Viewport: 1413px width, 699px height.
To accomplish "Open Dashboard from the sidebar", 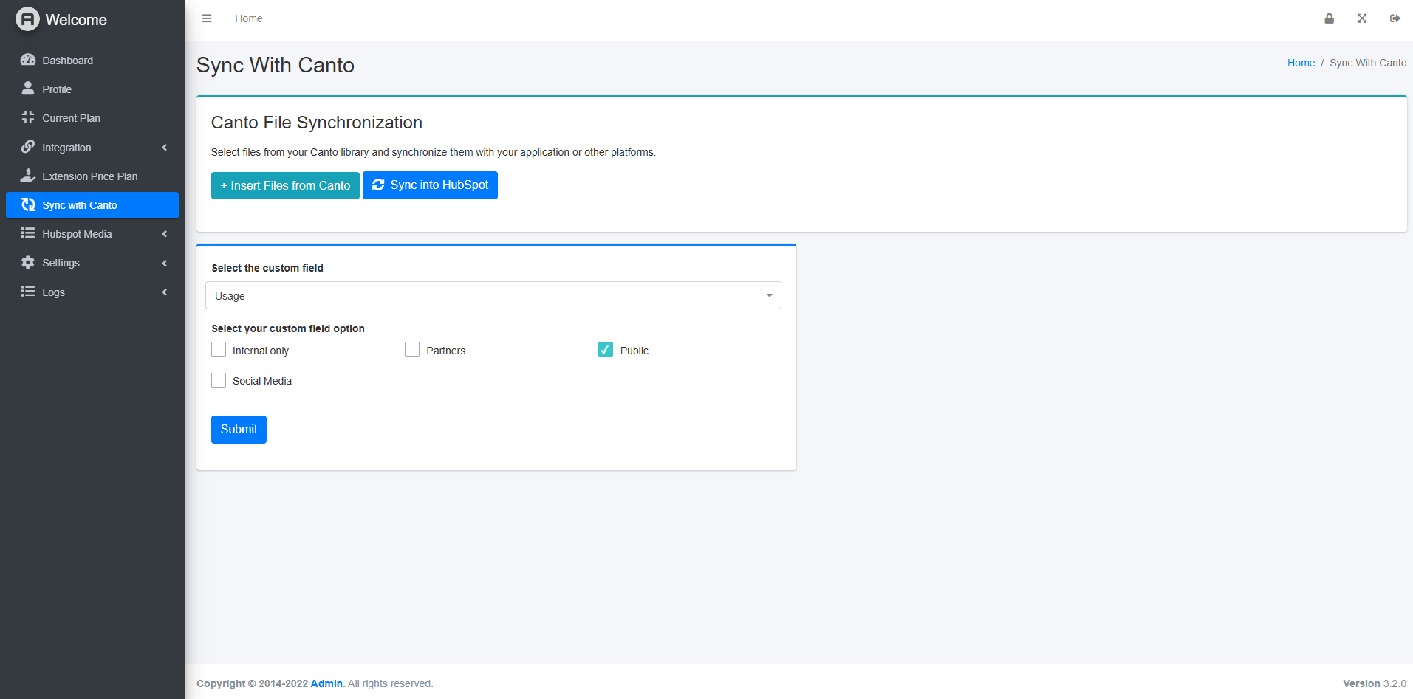I will coord(92,61).
